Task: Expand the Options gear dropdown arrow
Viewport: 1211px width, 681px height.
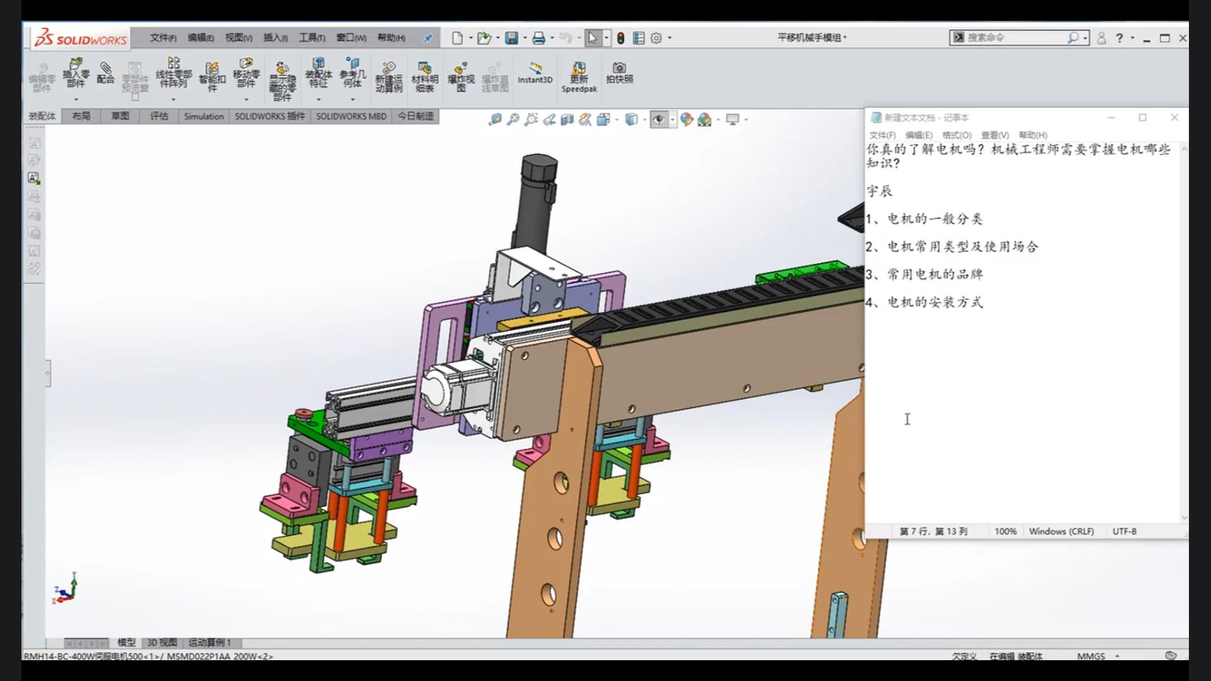Action: [x=670, y=38]
